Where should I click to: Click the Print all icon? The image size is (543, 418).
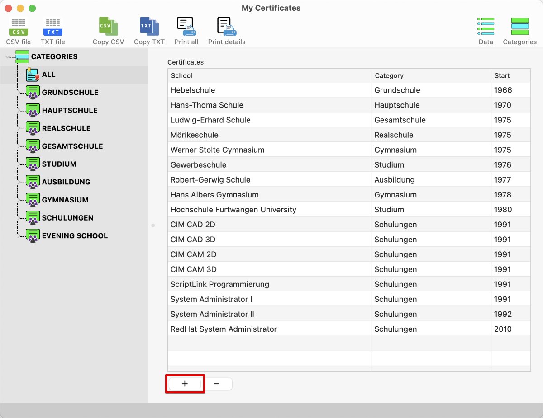[x=186, y=26]
